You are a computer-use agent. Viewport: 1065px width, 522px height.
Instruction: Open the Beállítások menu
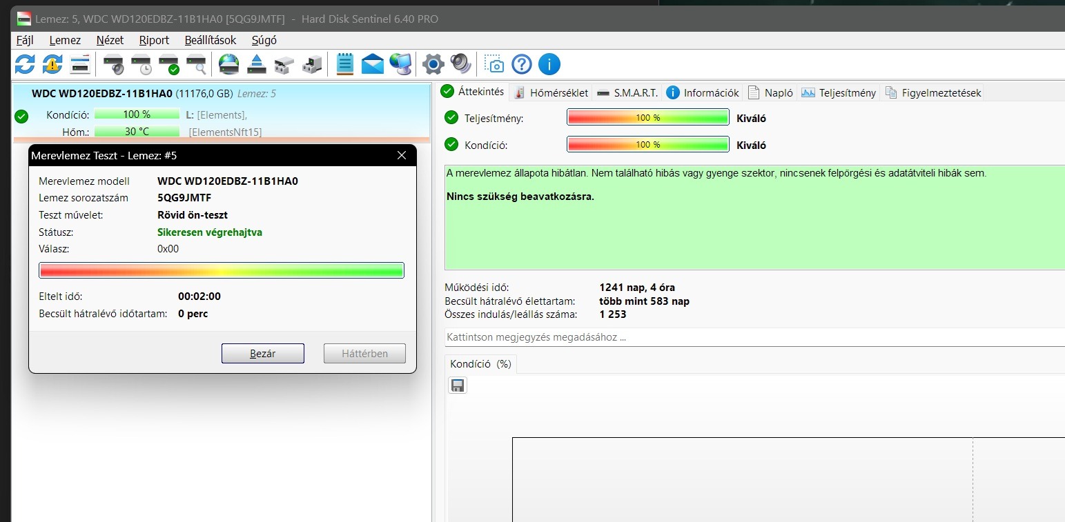tap(211, 40)
